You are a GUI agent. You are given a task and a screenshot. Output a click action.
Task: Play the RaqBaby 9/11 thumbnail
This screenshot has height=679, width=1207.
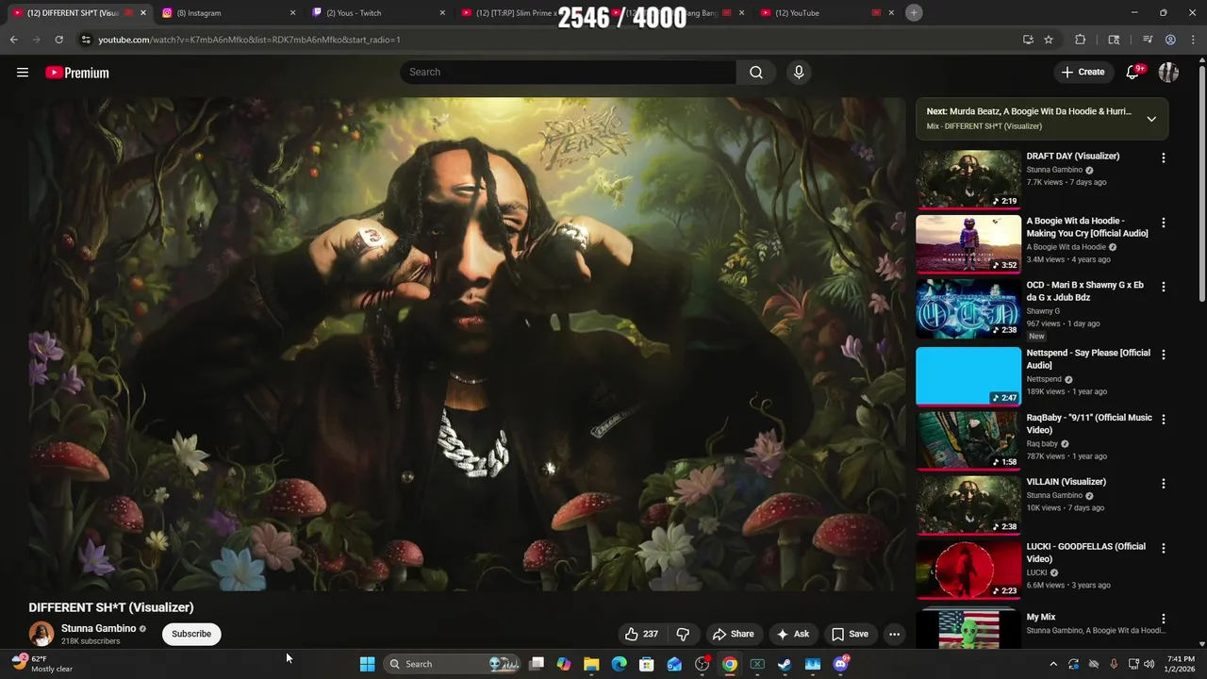[x=968, y=439]
